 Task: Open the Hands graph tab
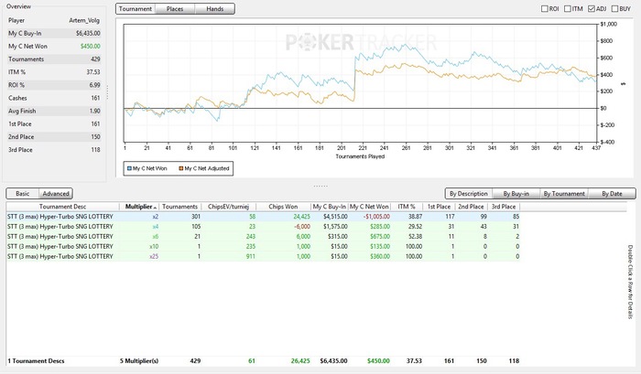(214, 9)
